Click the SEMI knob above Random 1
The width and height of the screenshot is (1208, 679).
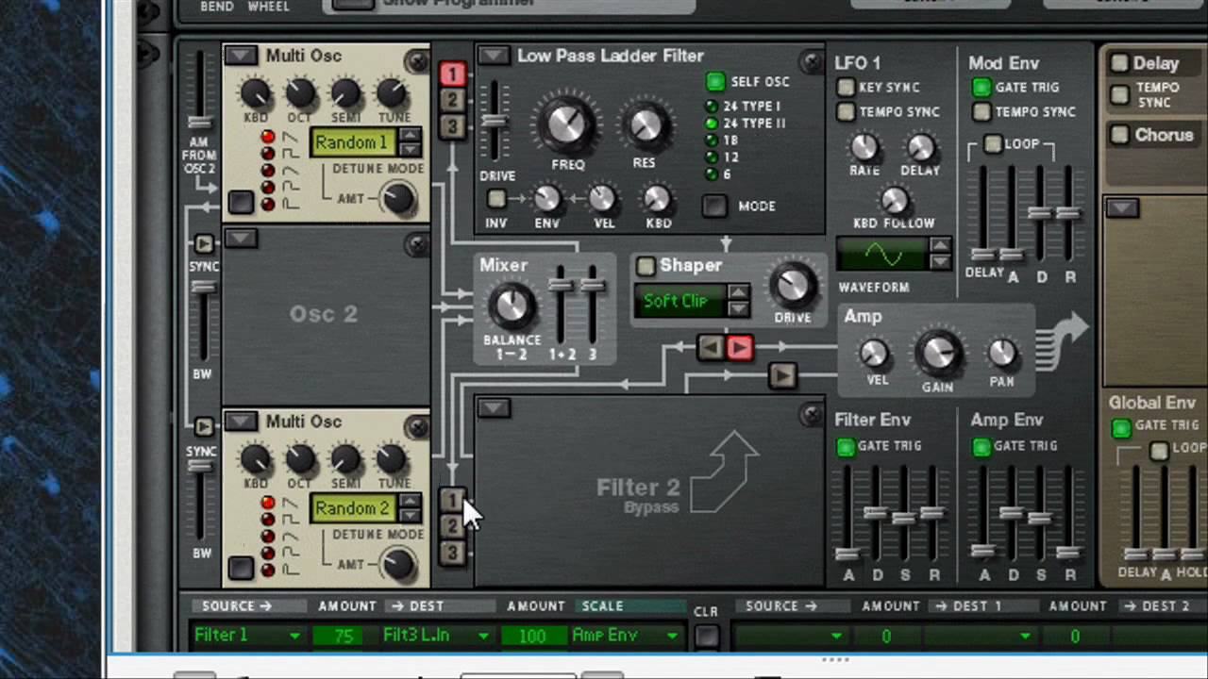tap(345, 92)
